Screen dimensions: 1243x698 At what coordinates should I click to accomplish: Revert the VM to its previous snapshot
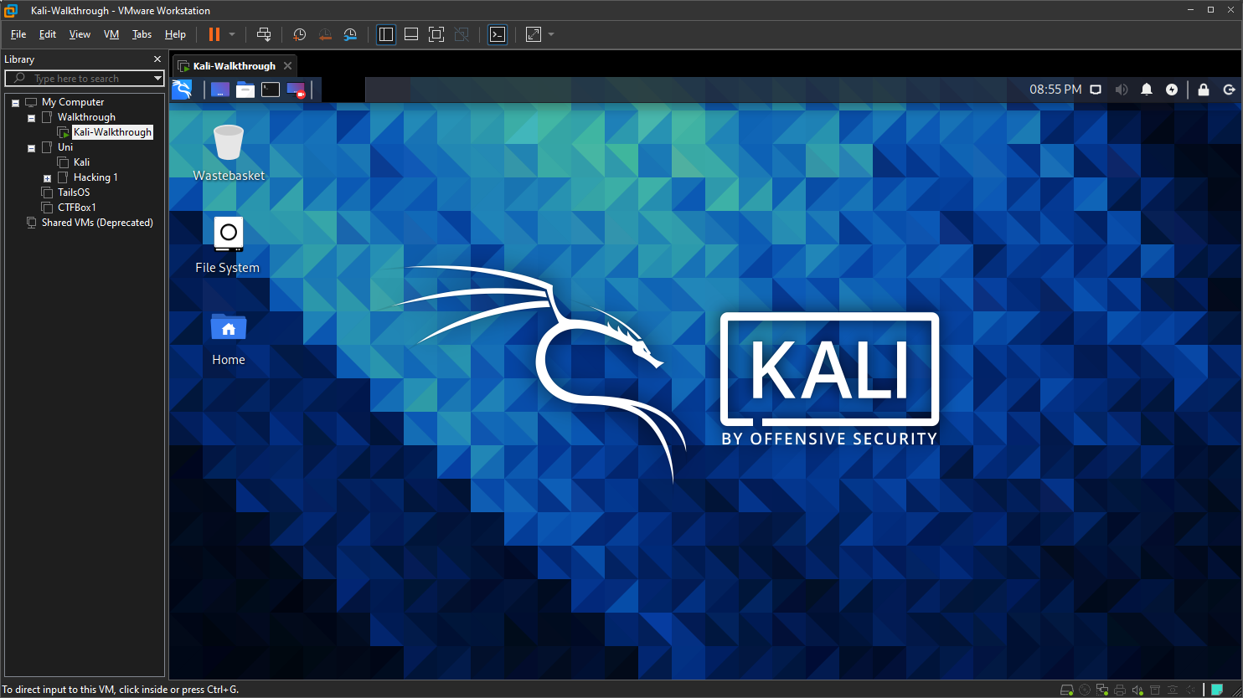325,34
